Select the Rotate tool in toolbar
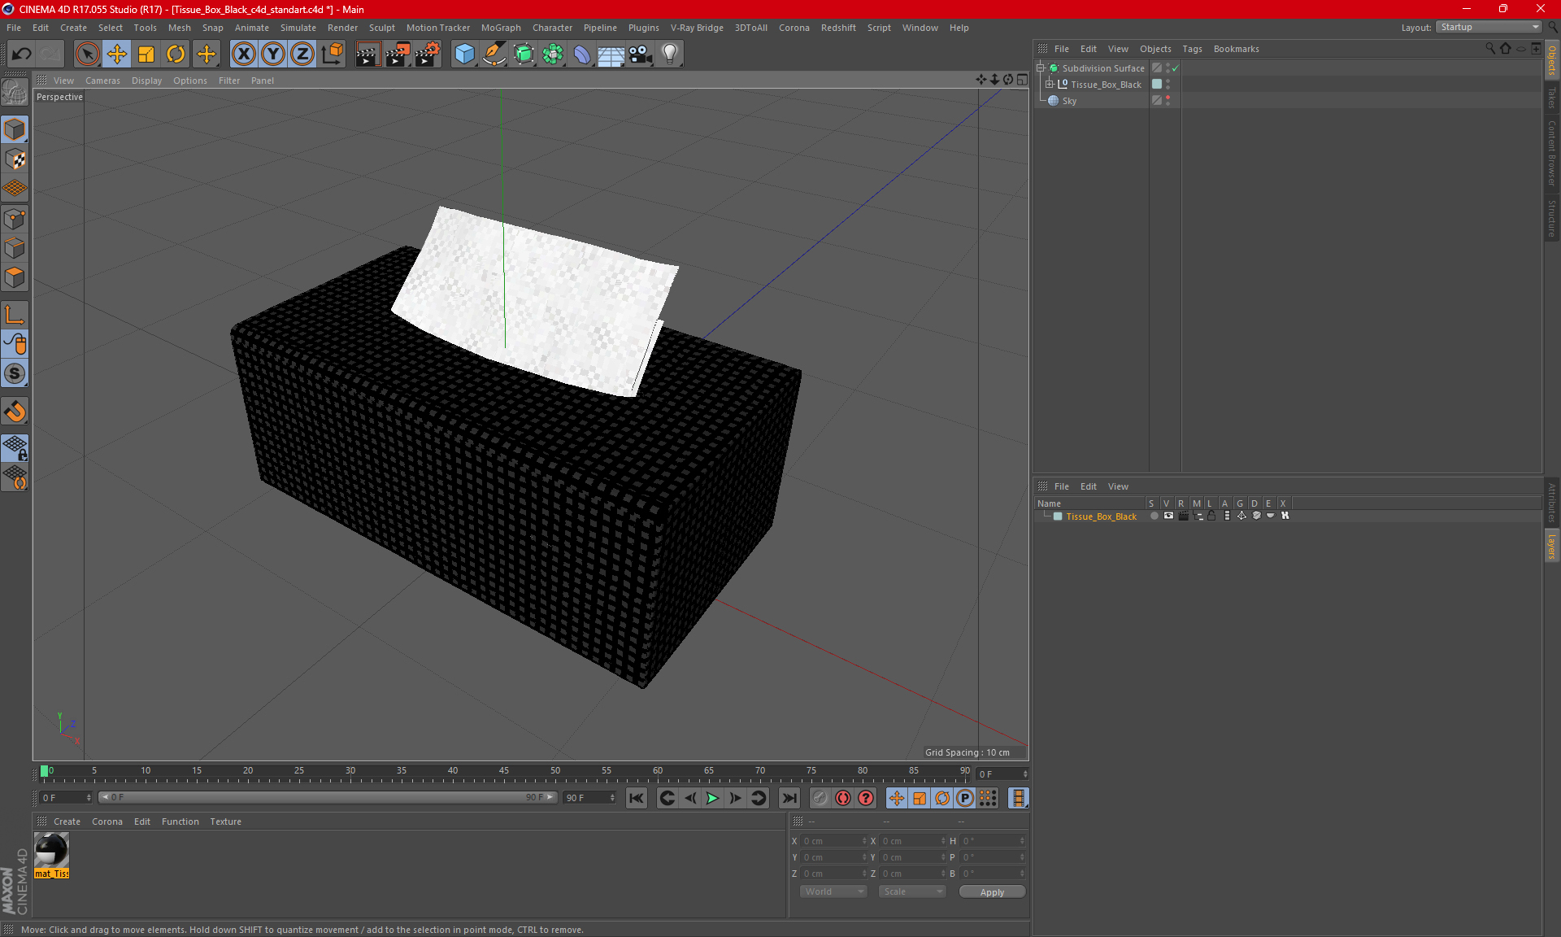Viewport: 1561px width, 937px height. point(176,54)
